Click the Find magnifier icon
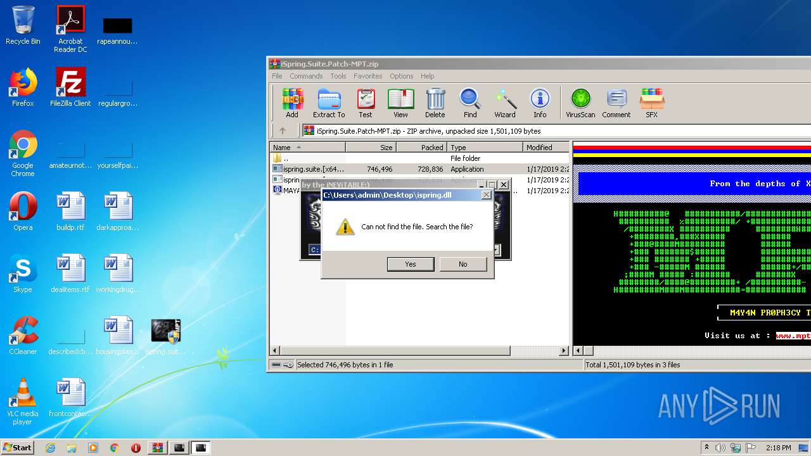This screenshot has width=811, height=456. pyautogui.click(x=470, y=103)
